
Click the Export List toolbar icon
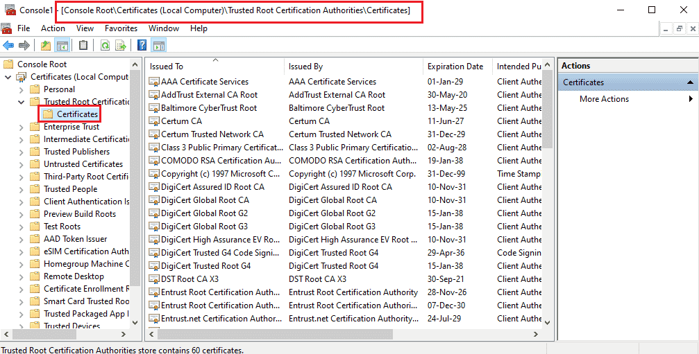tap(121, 45)
